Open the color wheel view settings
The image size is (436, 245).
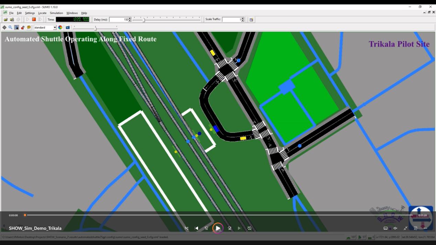[60, 27]
